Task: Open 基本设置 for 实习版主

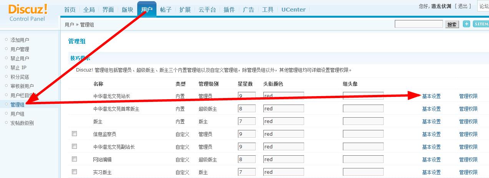Action: [x=431, y=172]
